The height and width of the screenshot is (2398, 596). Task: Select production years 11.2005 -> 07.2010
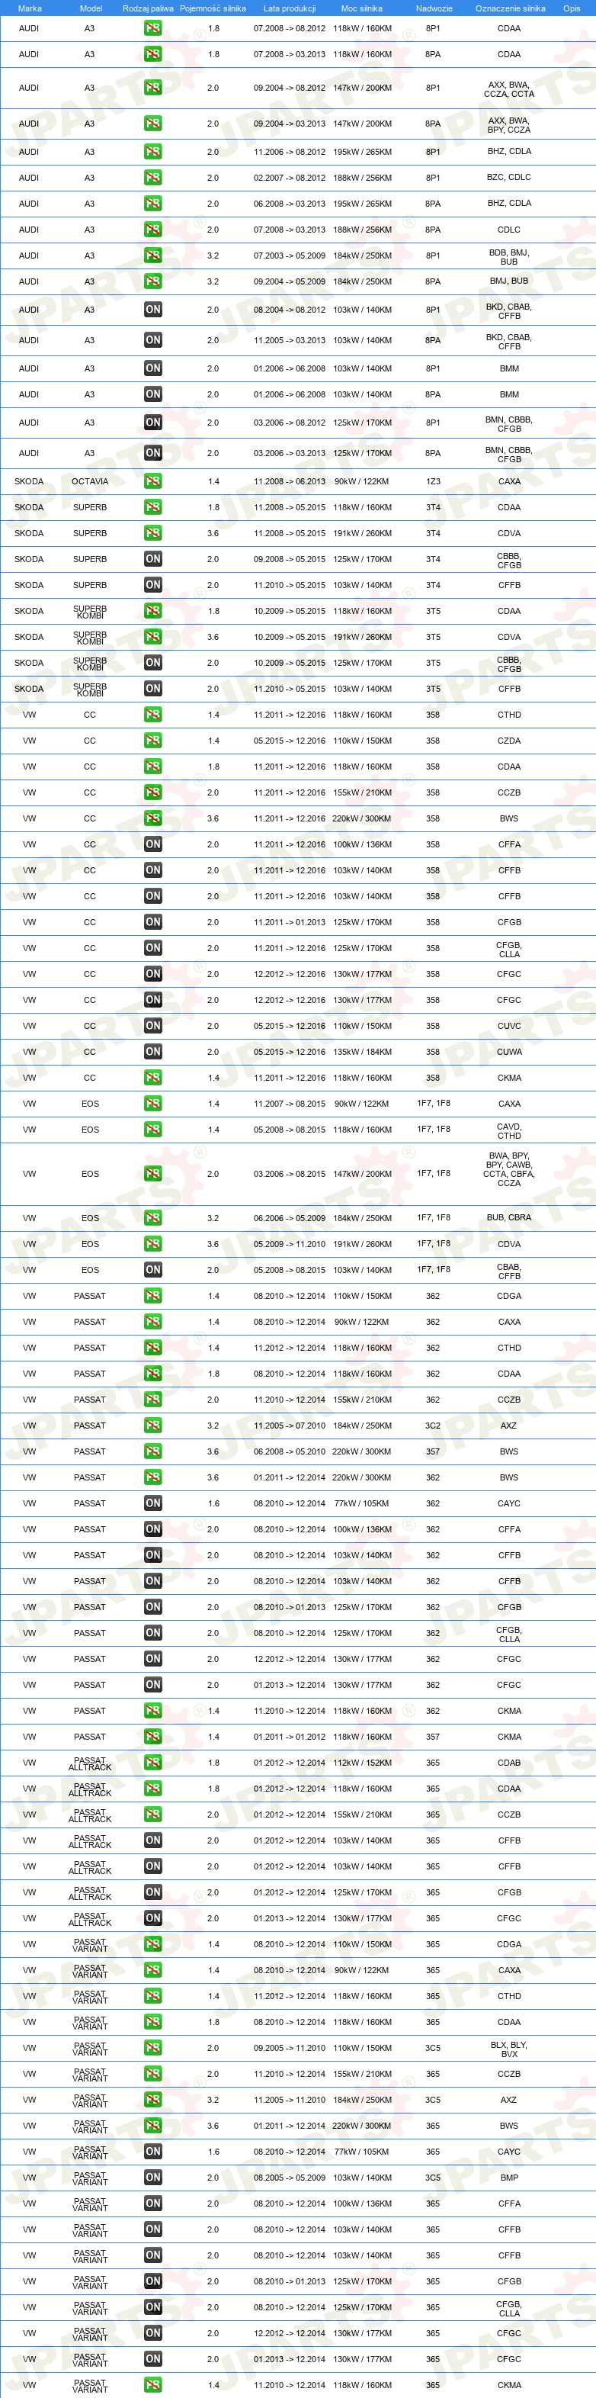[289, 1426]
